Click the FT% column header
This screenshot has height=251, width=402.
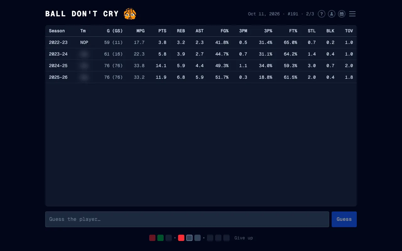[x=293, y=31]
